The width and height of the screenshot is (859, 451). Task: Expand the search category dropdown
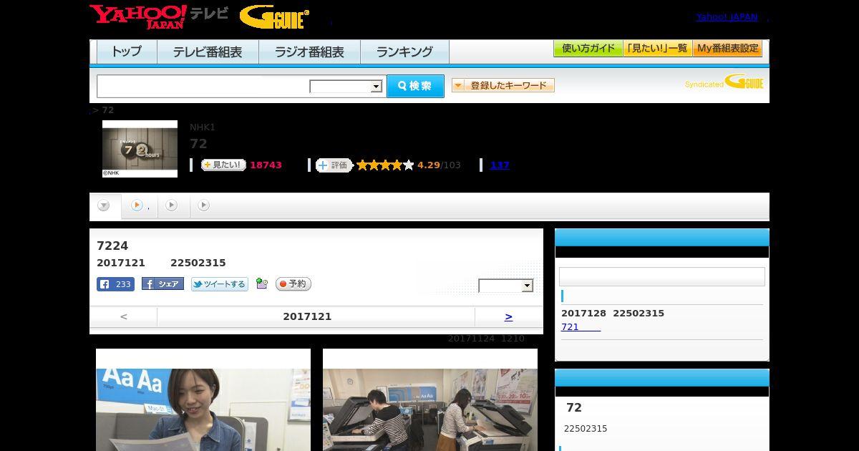tap(346, 87)
